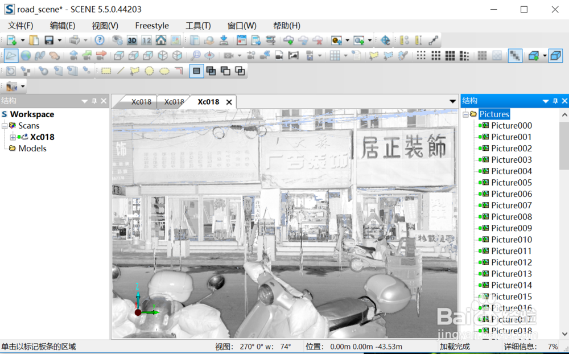Image resolution: width=569 pixels, height=354 pixels.
Task: Click the cloud with red X icon
Action: point(318,40)
